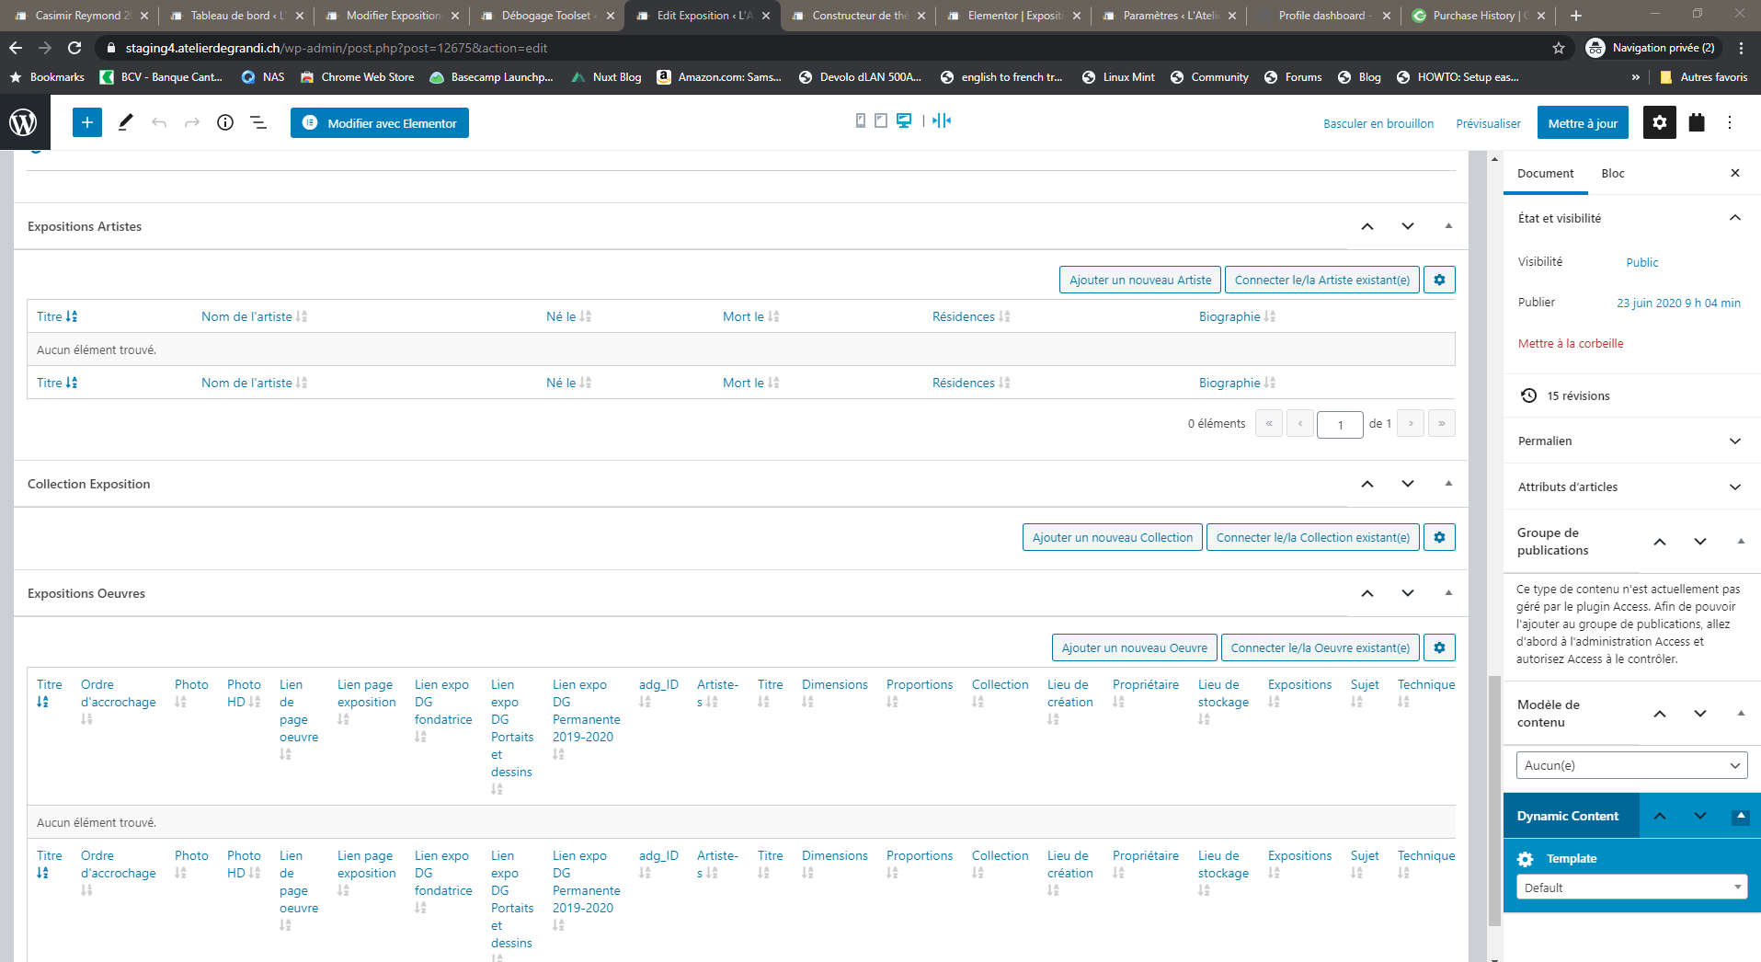
Task: Open settings gear for Oeuvre relationship table
Action: [x=1439, y=647]
